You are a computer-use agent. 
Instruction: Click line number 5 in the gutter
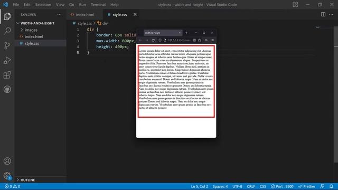point(78,53)
